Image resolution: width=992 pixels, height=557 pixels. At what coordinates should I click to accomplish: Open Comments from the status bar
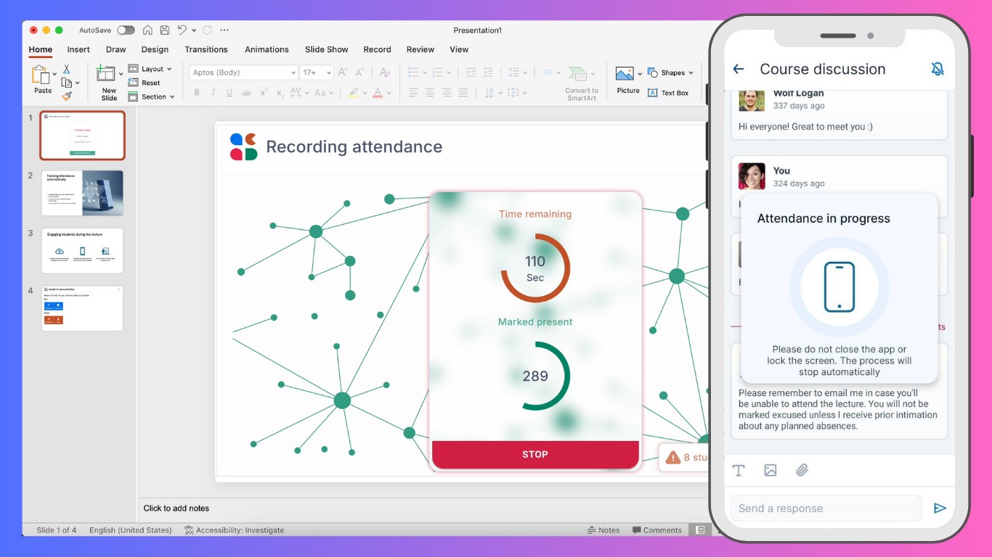[x=657, y=530]
